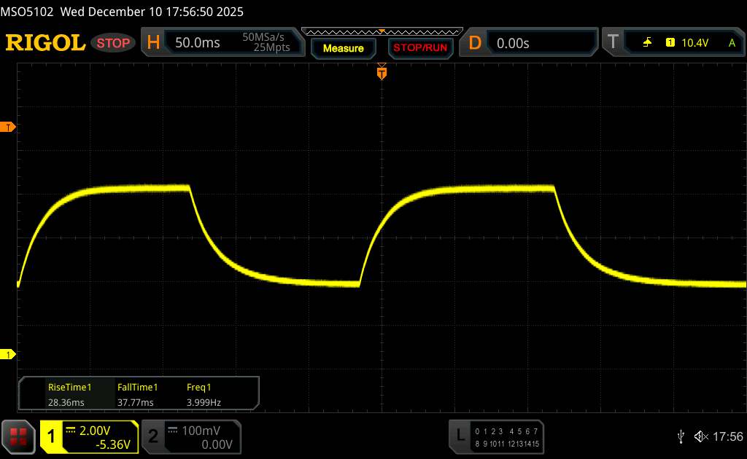Viewport: 747px width, 459px height.
Task: Click the RIGOL logo
Action: (x=45, y=43)
